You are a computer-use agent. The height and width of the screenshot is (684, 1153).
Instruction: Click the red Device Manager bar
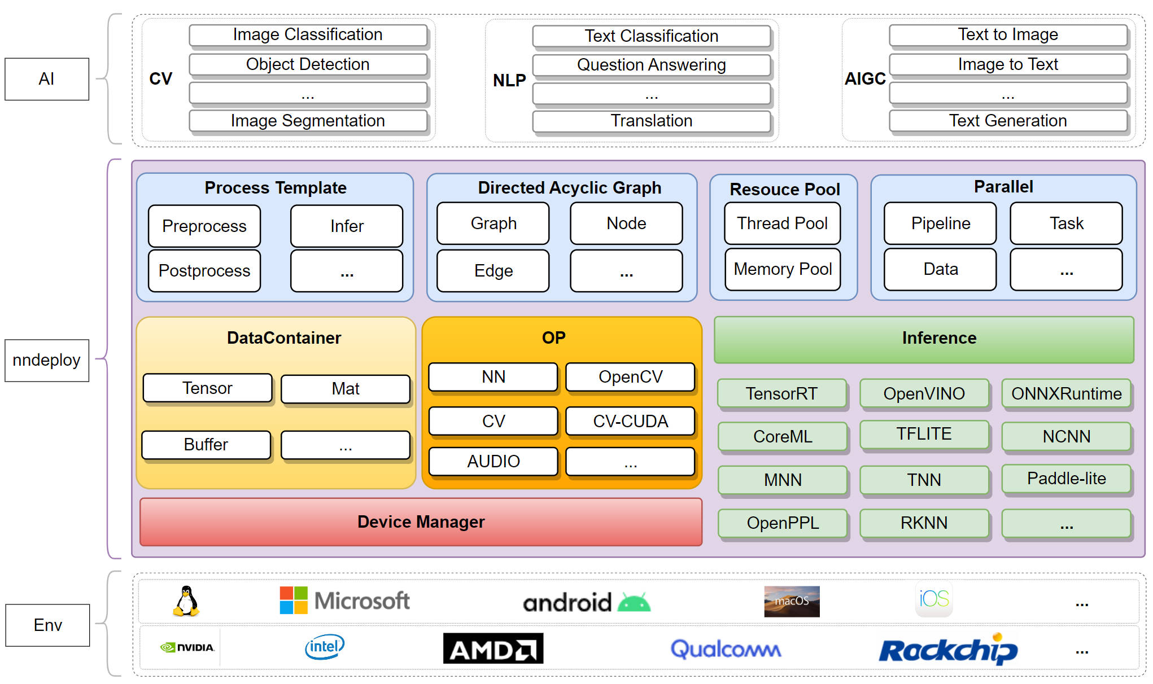click(421, 522)
